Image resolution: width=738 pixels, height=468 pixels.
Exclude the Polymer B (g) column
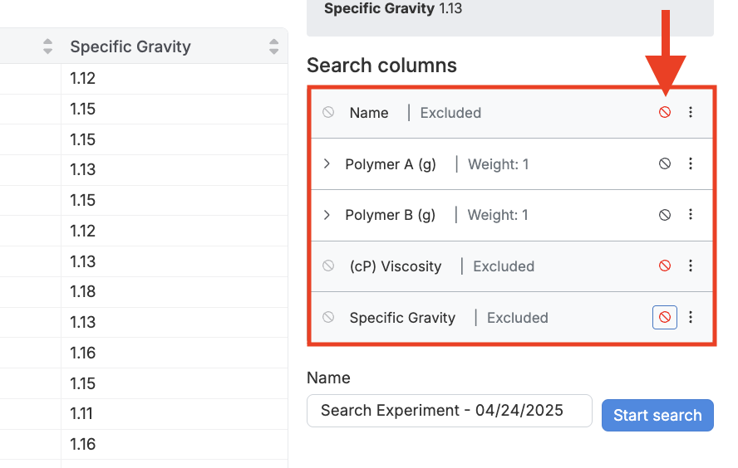point(665,215)
